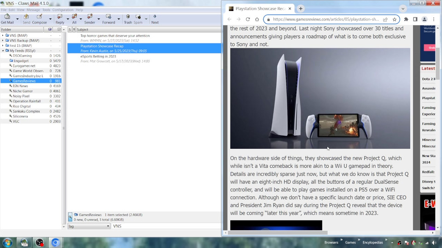Open the browser profile avatar icon
Viewport: 442px width, 248px height.
[x=424, y=19]
